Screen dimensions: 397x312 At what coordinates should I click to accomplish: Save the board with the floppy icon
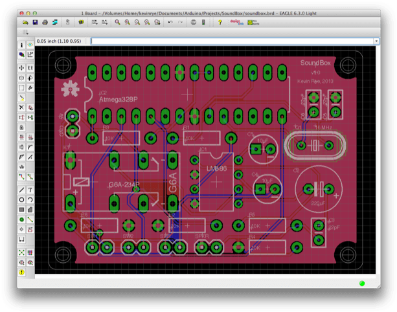[x=35, y=23]
